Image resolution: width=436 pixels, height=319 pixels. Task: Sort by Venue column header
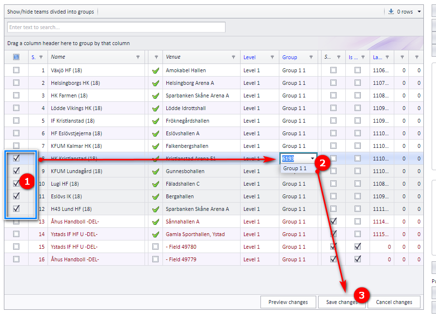(x=173, y=57)
